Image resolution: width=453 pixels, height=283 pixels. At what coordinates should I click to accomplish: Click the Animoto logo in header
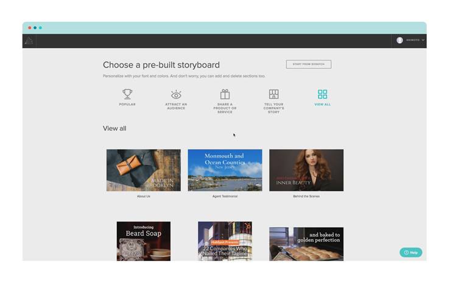pyautogui.click(x=29, y=41)
